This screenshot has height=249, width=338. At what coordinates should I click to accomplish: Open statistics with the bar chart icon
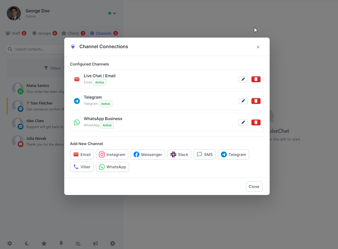coord(78,243)
